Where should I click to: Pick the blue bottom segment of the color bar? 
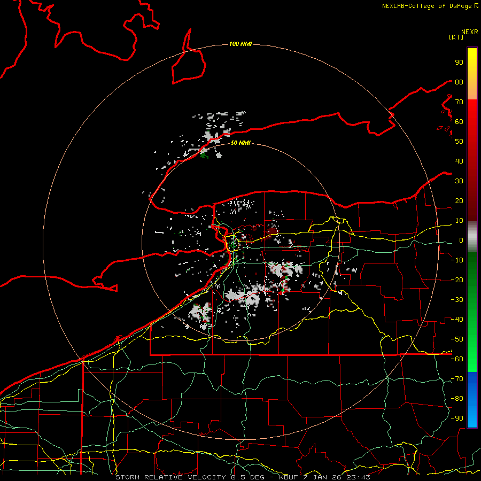(x=472, y=400)
